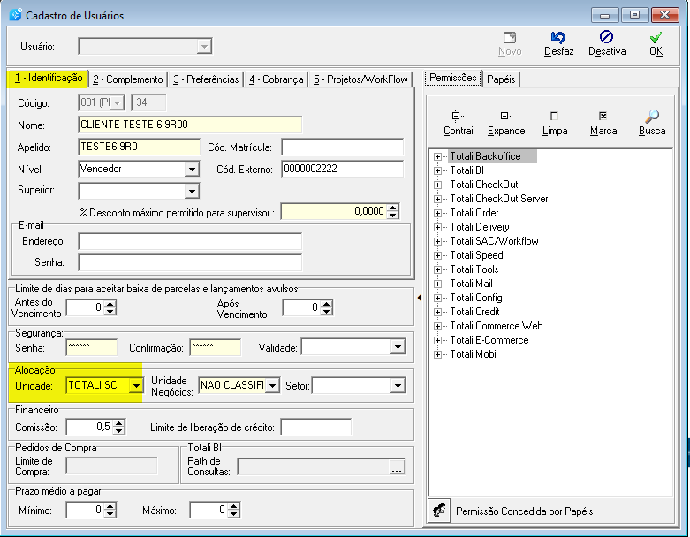This screenshot has height=537, width=690.
Task: Click the E-mail Senha field
Action: point(190,262)
